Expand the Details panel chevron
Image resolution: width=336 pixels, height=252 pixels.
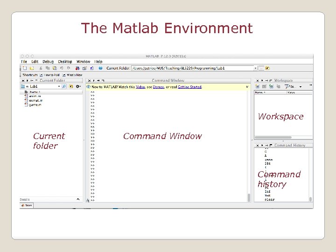[x=78, y=199]
